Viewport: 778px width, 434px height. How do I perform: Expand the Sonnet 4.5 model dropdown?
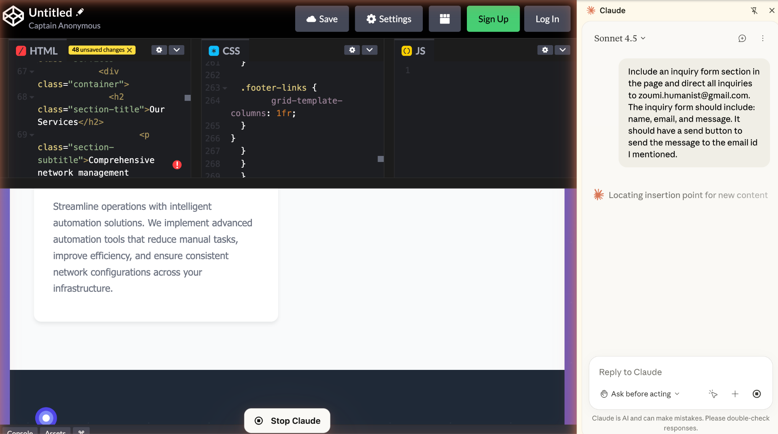click(x=620, y=38)
